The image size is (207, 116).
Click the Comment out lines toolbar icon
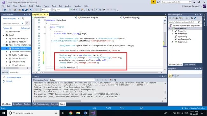96,10
